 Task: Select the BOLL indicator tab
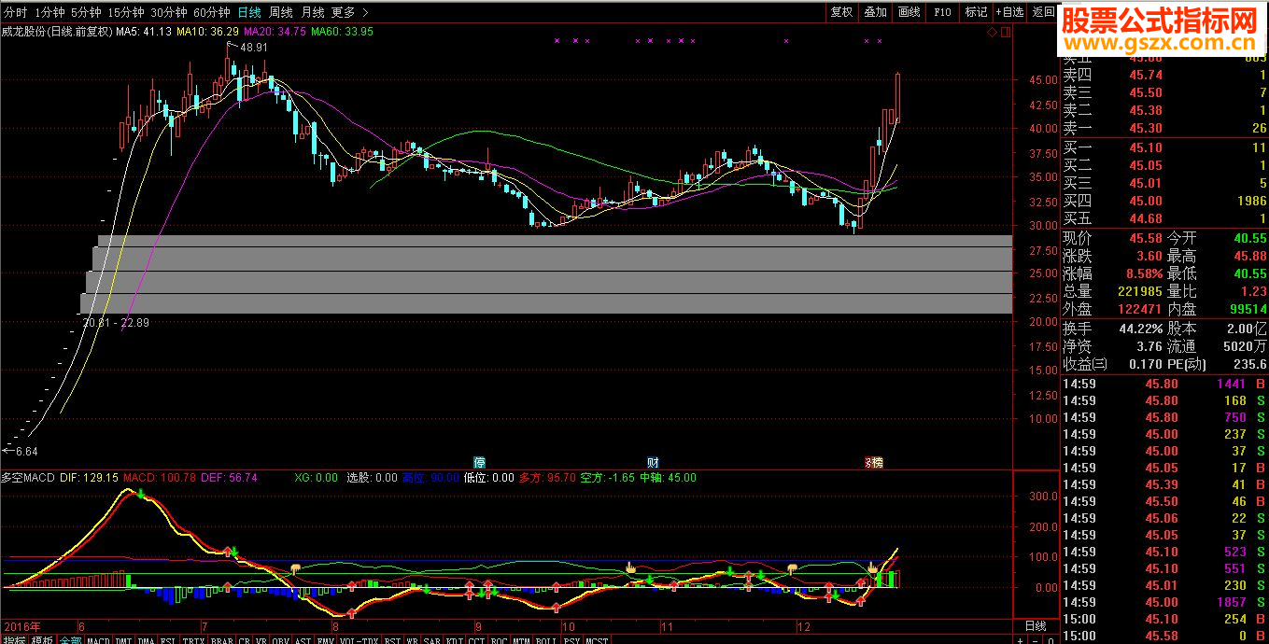pyautogui.click(x=545, y=638)
